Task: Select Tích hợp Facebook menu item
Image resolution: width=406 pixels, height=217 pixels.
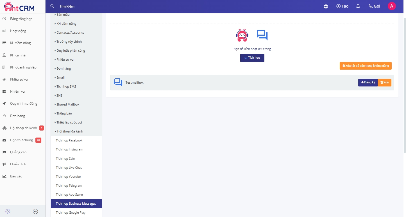Action: coord(69,140)
